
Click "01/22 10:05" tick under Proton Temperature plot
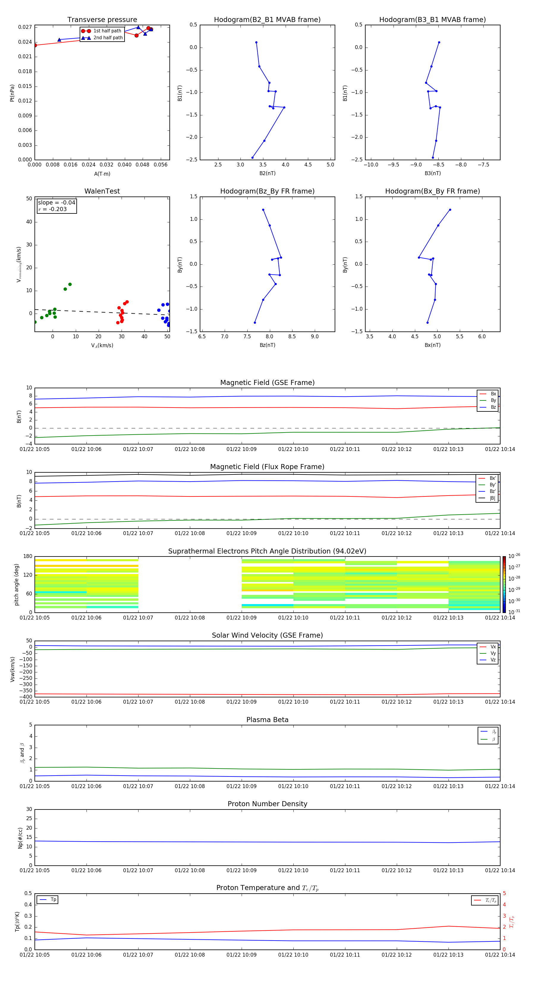click(35, 955)
